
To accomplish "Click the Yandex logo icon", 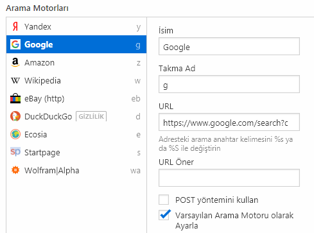I will pyautogui.click(x=15, y=26).
